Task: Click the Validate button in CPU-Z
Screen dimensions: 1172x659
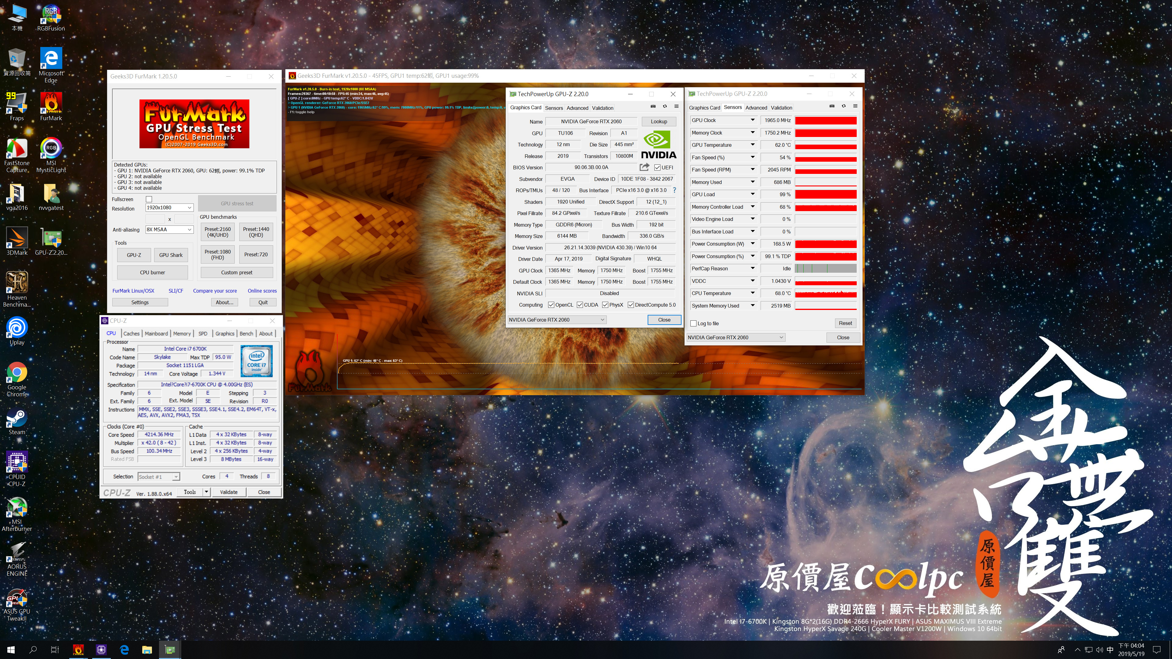Action: tap(229, 492)
